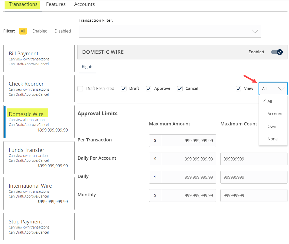Select the Stop Payment transaction card
Viewport: 289px width, 244px height.
pyautogui.click(x=39, y=226)
